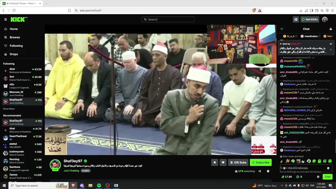The width and height of the screenshot is (336, 189).
Task: Open Brave VPN shield icon
Action: point(327,10)
